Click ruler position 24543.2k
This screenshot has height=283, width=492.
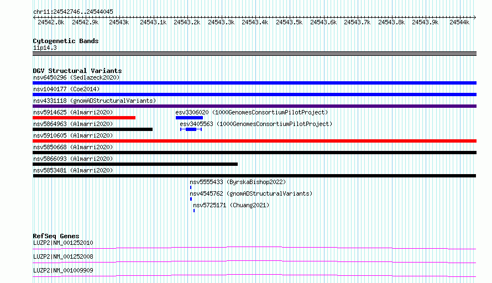(x=187, y=22)
